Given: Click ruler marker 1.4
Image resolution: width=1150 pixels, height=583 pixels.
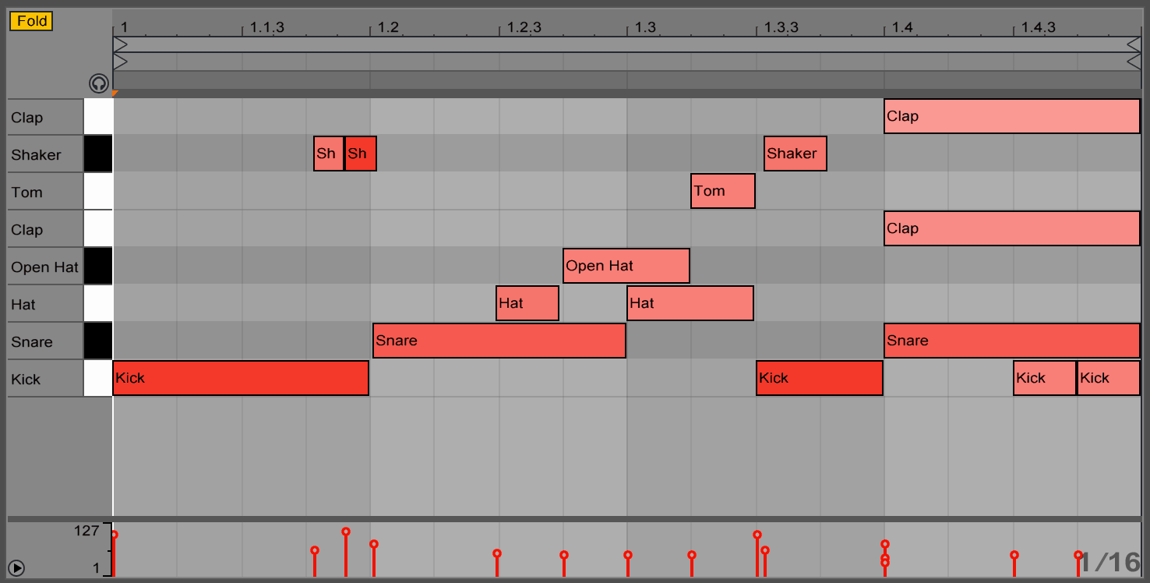Looking at the screenshot, I should click(902, 27).
